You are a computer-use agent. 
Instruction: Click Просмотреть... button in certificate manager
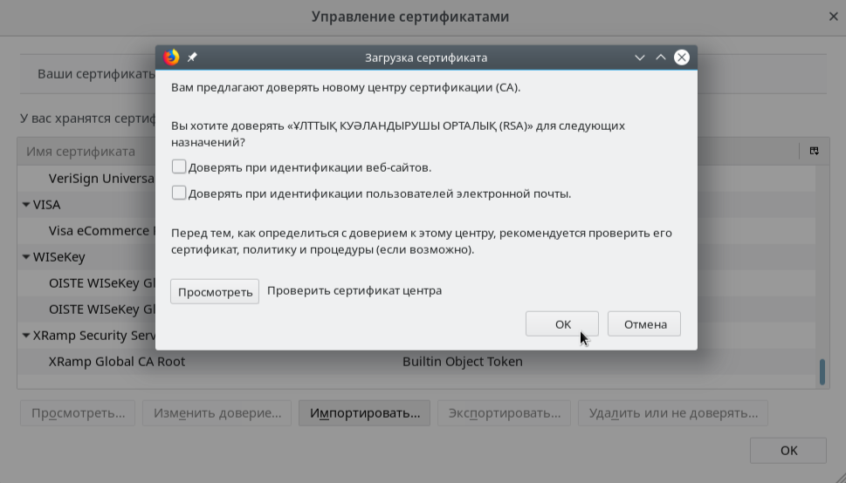pos(78,413)
